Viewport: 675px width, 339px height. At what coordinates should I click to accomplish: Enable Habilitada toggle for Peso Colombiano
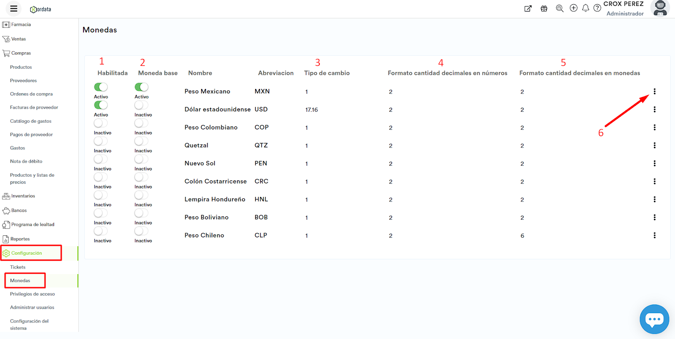pyautogui.click(x=101, y=123)
